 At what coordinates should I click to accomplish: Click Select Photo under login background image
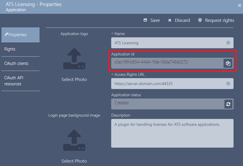tap(74, 161)
